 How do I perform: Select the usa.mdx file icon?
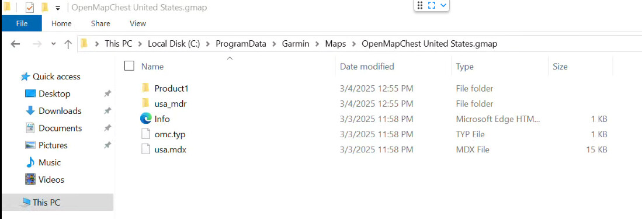(146, 150)
